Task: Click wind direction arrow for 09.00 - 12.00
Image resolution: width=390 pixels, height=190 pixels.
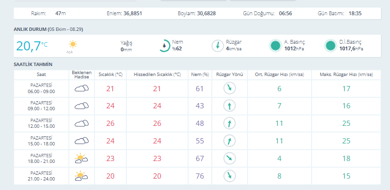Action: click(229, 106)
